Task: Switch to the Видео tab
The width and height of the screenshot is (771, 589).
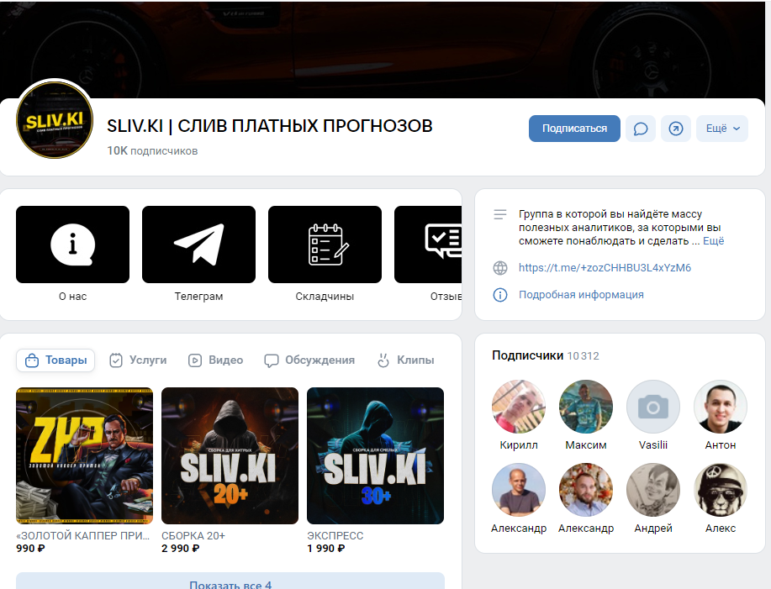Action: (x=215, y=360)
